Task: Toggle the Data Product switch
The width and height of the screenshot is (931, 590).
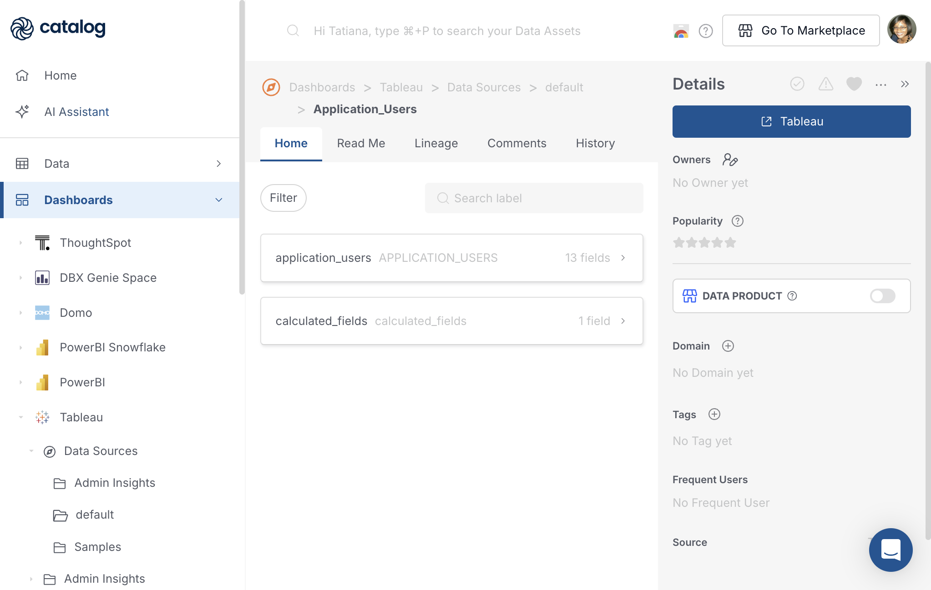Action: coord(883,296)
